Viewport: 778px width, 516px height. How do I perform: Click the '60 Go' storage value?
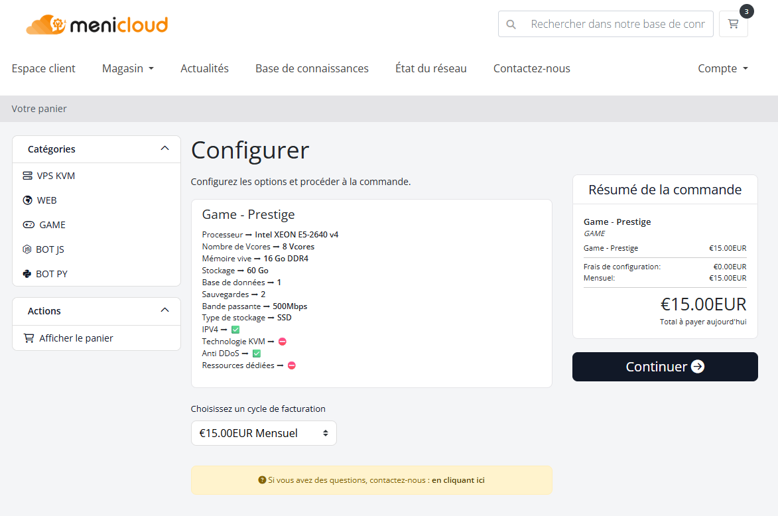[257, 271]
